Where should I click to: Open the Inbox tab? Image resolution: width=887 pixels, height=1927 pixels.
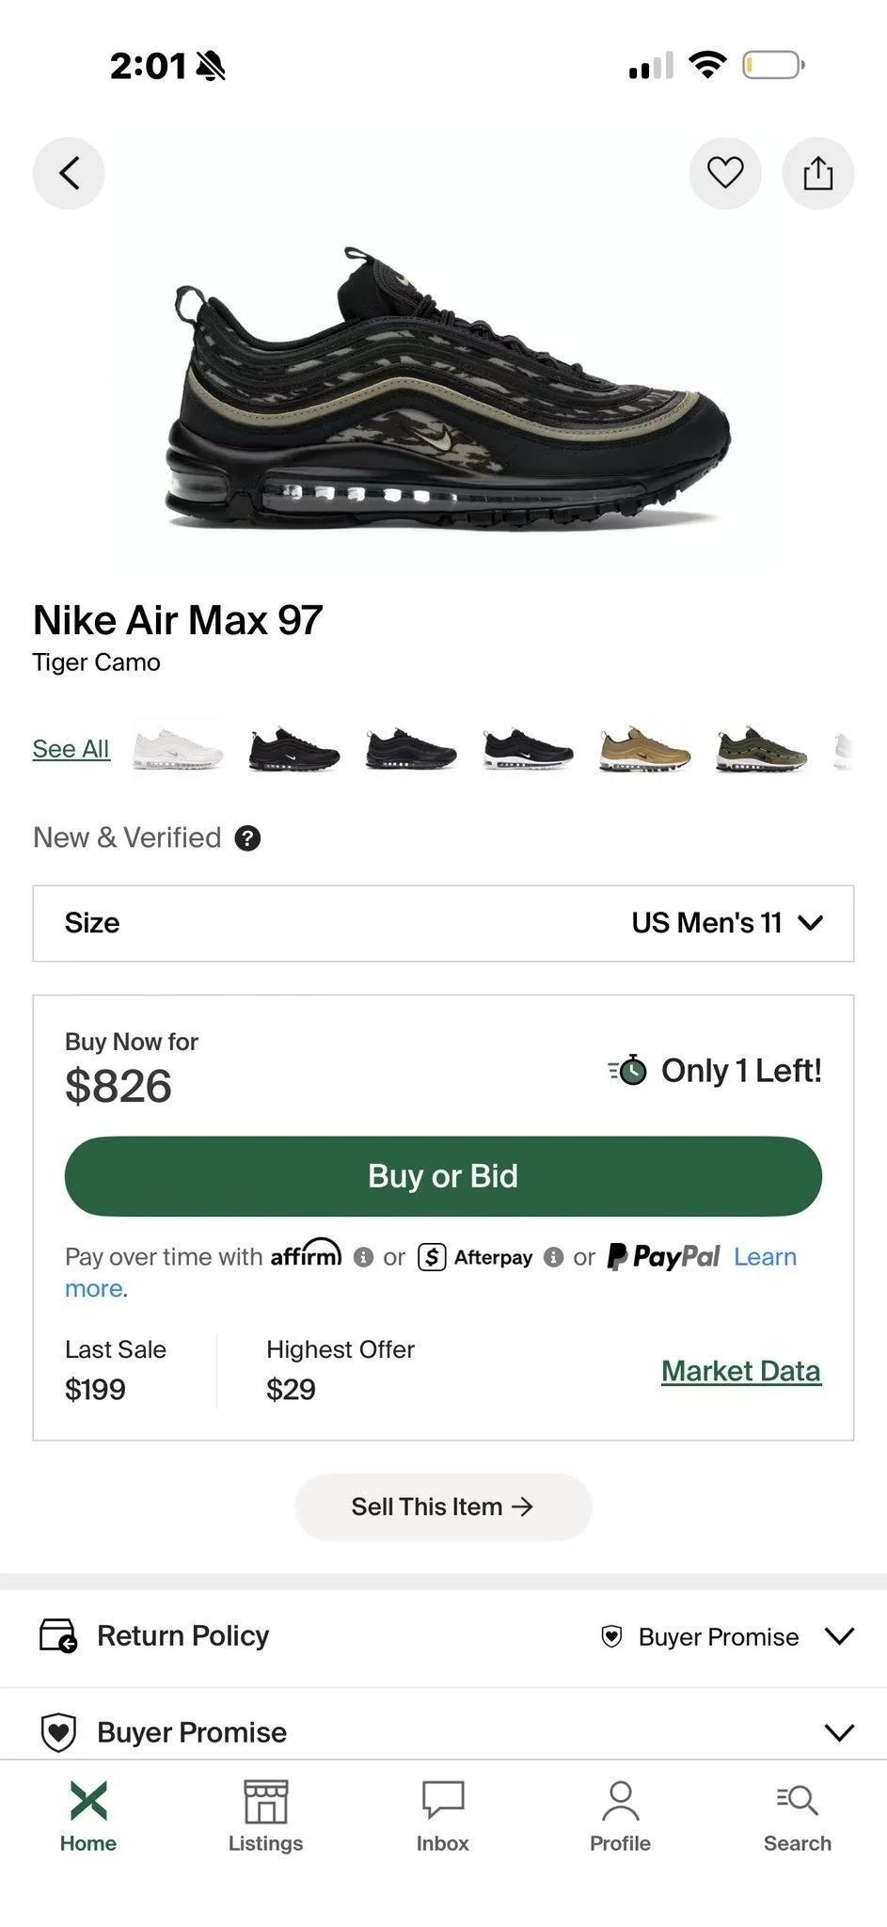(x=443, y=1817)
